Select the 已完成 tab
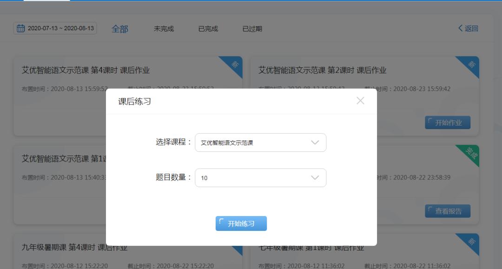The height and width of the screenshot is (269, 502). point(207,28)
